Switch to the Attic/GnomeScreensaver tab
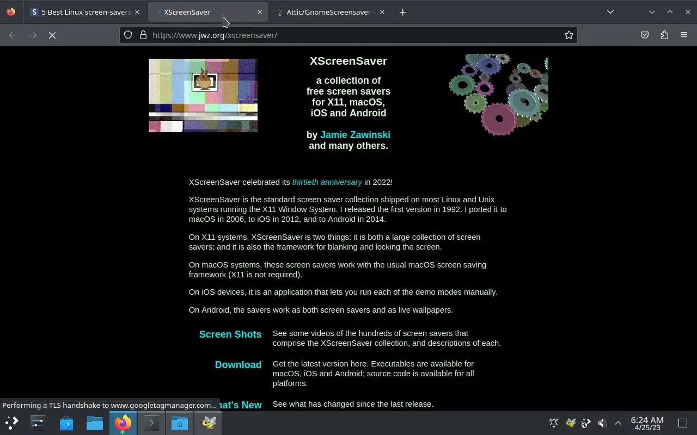 tap(330, 12)
